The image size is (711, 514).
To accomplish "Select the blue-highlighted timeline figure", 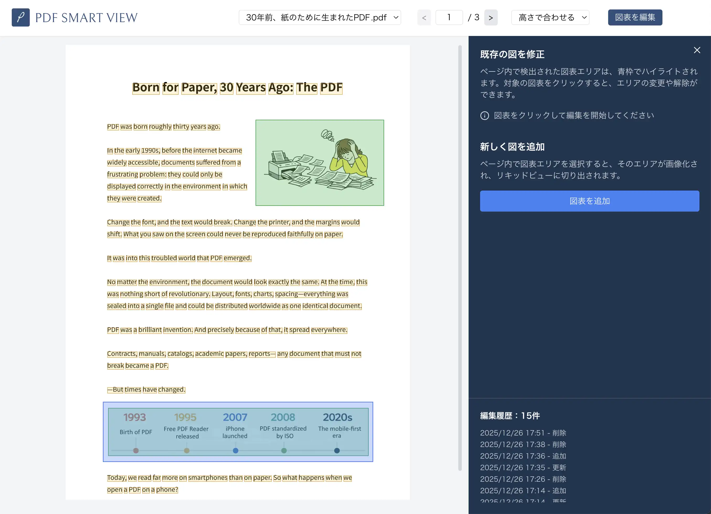I will (238, 432).
